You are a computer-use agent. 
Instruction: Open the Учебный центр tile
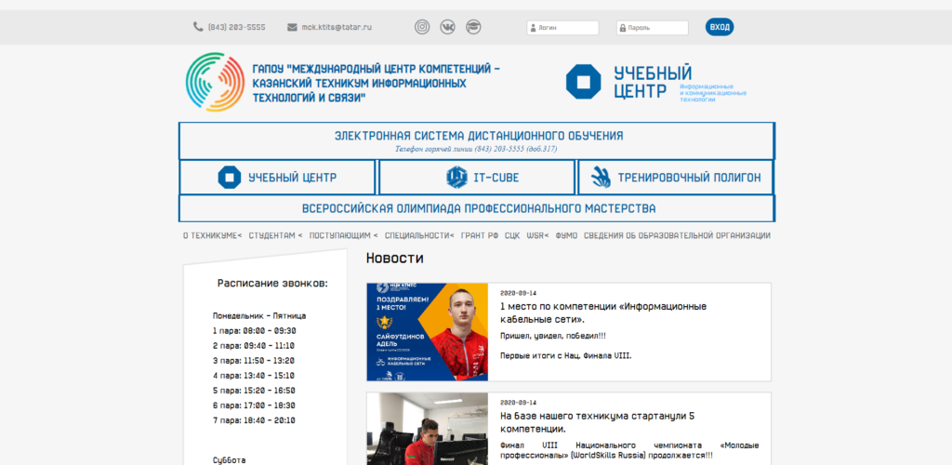coord(277,178)
